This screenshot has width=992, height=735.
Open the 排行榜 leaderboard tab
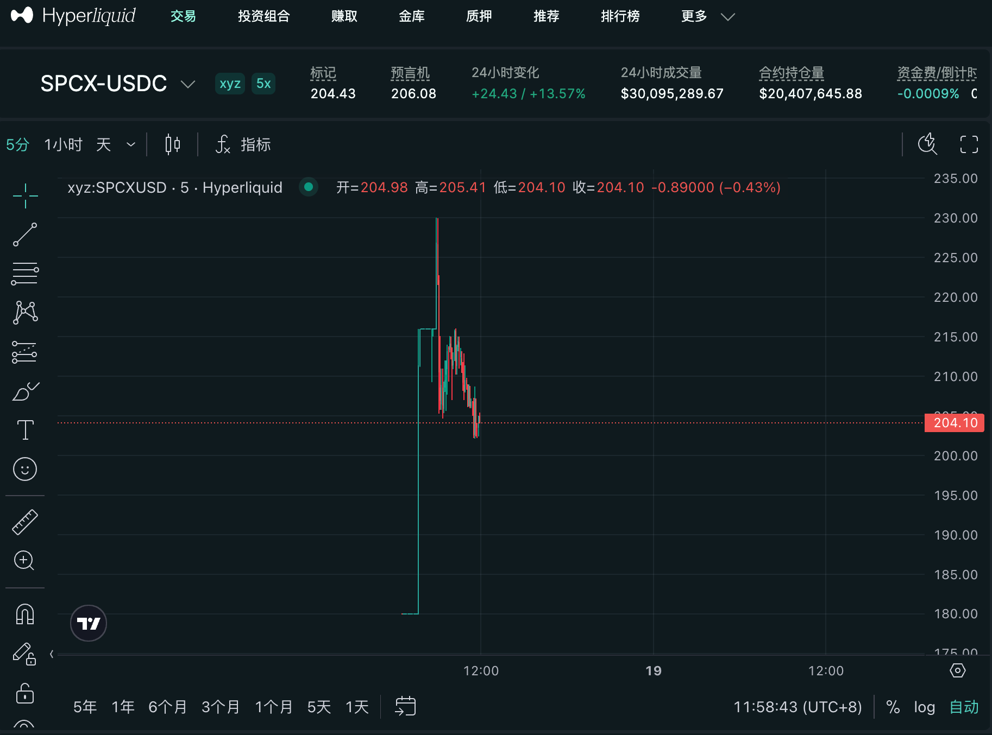(x=620, y=16)
